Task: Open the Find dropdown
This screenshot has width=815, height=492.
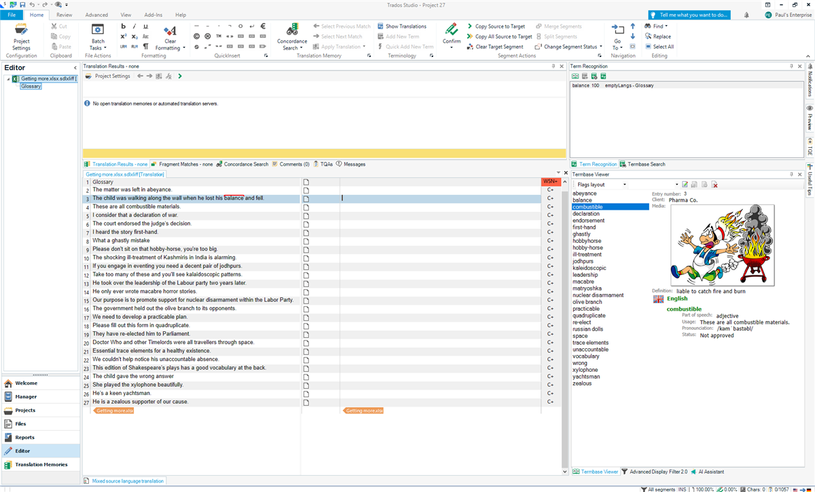Action: pos(657,26)
